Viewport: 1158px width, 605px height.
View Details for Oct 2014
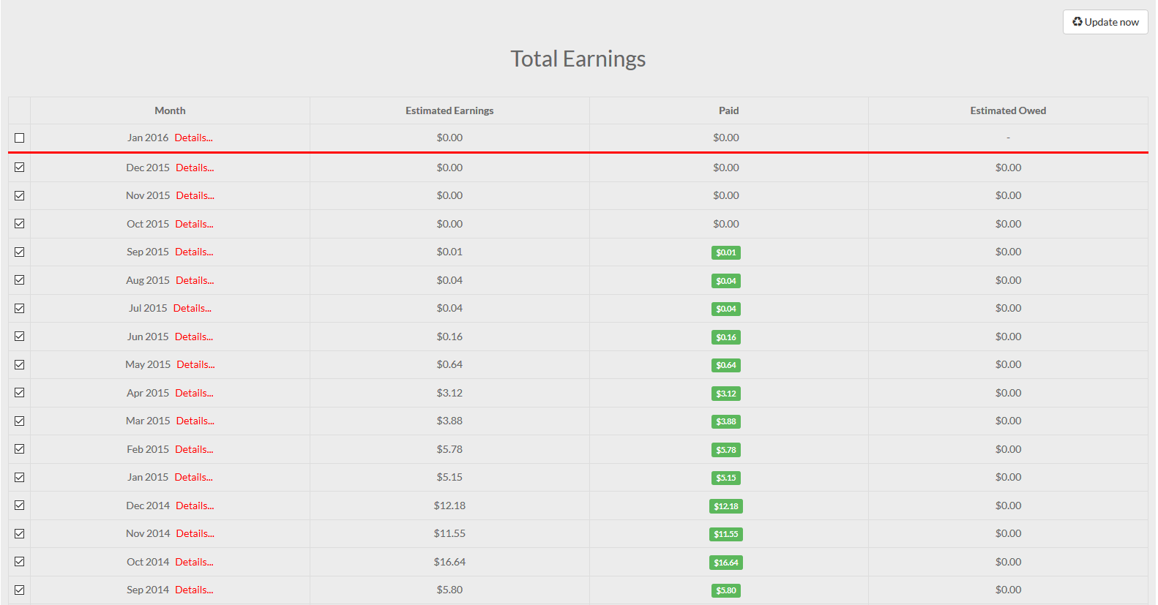click(194, 562)
